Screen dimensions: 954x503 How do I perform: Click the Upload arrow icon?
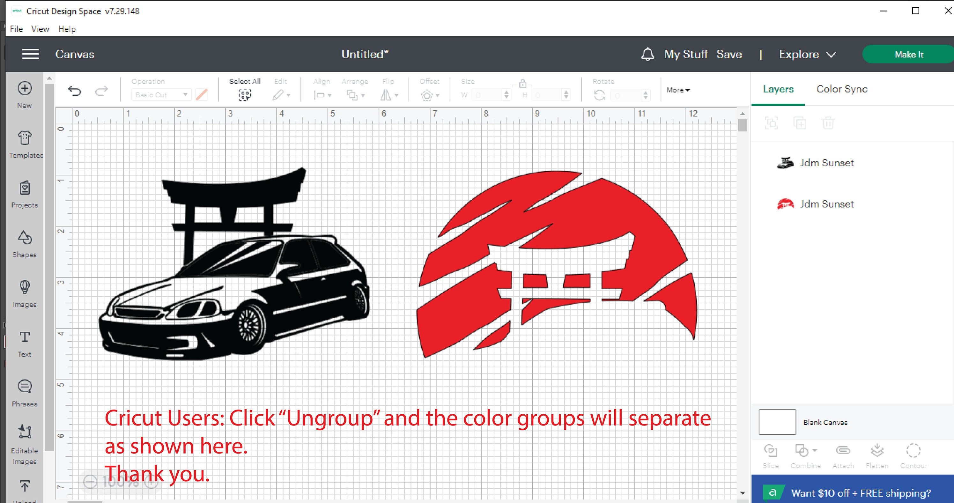pos(25,486)
